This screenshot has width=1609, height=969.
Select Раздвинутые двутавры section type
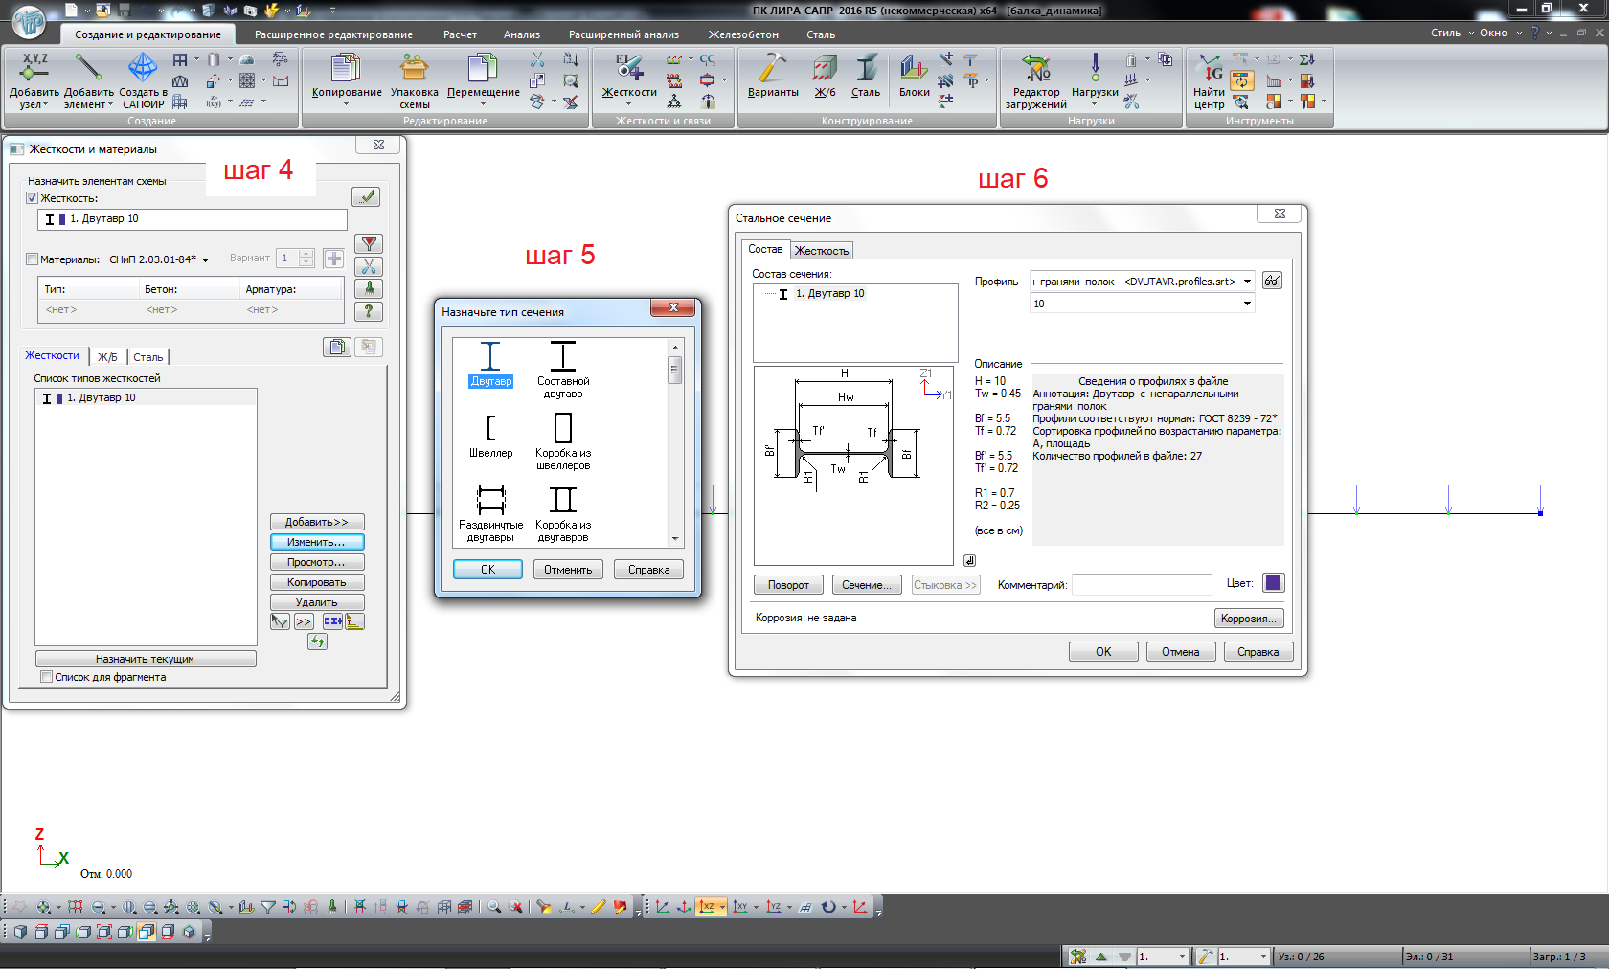[490, 513]
